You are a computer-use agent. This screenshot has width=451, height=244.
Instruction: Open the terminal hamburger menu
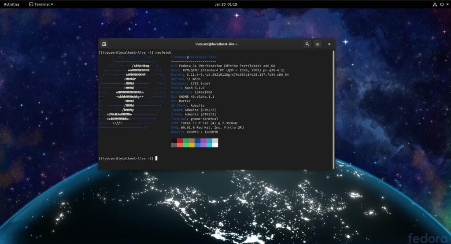coord(318,44)
